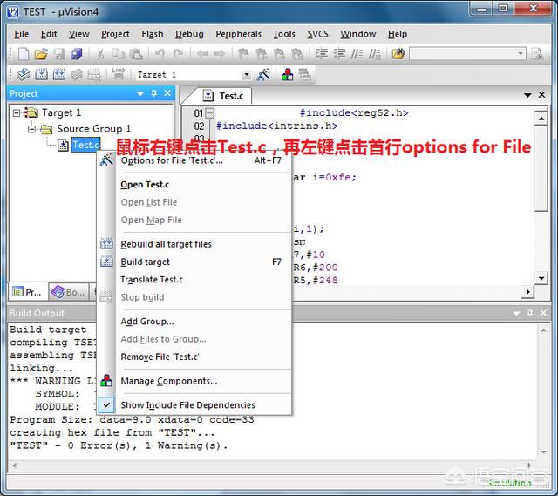Click editor horizontal scroll right arrow
The image size is (558, 496).
(x=528, y=292)
